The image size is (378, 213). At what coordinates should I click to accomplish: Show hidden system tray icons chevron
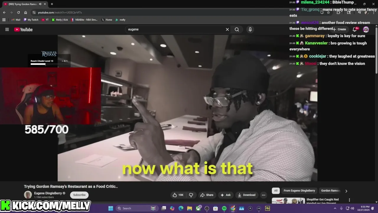[x=335, y=208]
